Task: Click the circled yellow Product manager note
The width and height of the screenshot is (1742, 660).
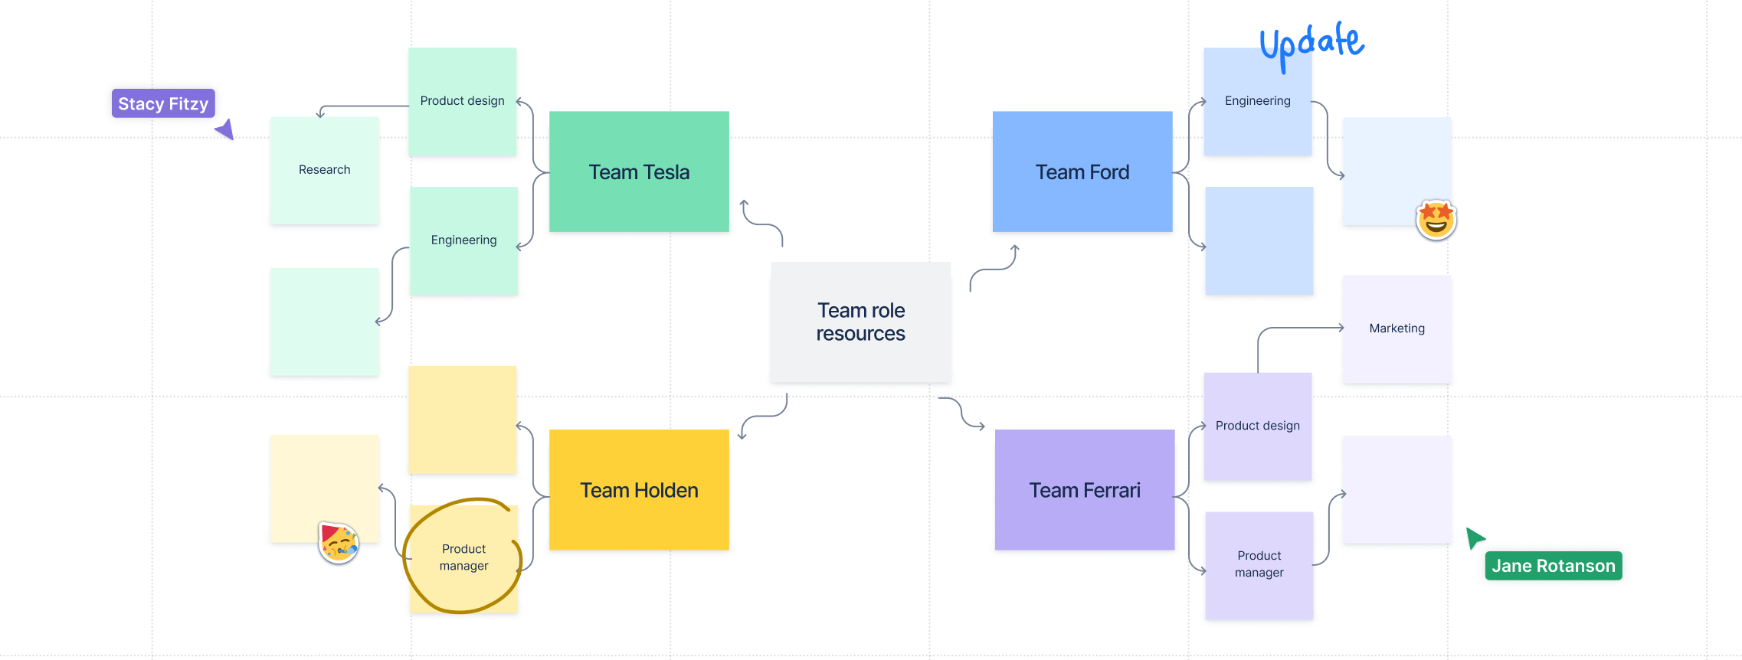Action: pyautogui.click(x=463, y=557)
